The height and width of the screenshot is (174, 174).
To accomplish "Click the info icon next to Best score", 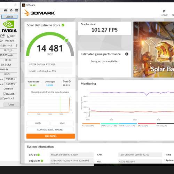I will click(x=70, y=81).
